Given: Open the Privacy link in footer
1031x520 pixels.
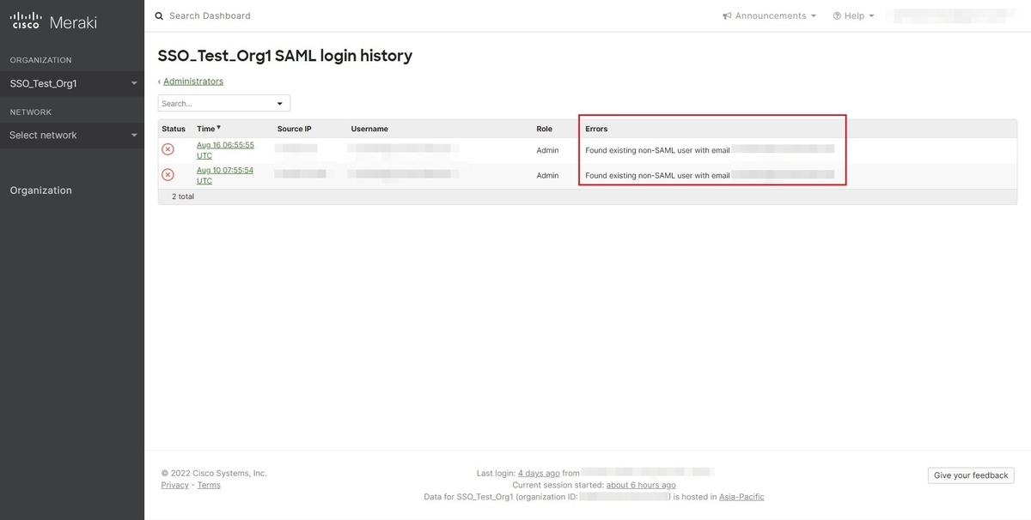Looking at the screenshot, I should tap(175, 485).
